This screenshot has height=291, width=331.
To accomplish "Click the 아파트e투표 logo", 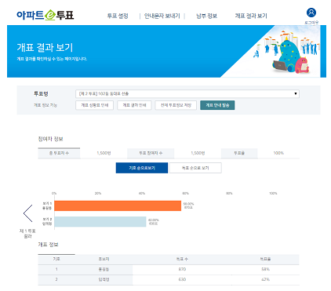I will pyautogui.click(x=45, y=15).
